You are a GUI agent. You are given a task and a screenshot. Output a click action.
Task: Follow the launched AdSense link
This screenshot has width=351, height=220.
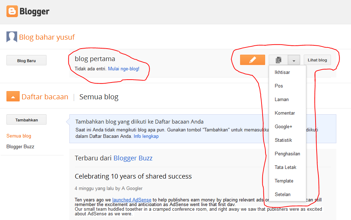132,200
